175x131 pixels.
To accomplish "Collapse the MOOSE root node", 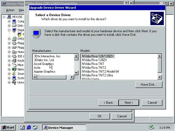I will pos(4,17).
